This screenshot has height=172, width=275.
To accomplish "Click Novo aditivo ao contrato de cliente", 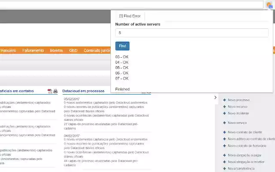I will [x=251, y=139].
